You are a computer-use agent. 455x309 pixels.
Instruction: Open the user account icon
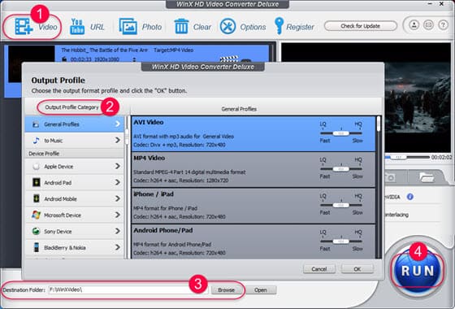[414, 25]
